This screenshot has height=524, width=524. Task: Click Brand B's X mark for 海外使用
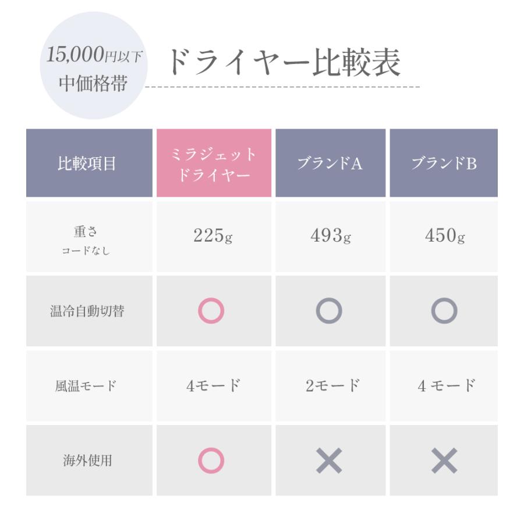coord(444,461)
